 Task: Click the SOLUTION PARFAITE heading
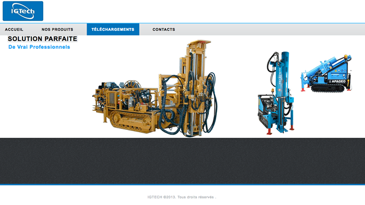coord(42,39)
